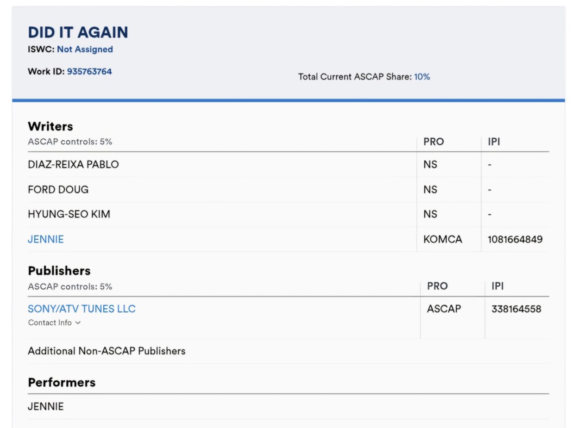579x428 pixels.
Task: Click the IPI column header under Publishers
Action: 497,286
